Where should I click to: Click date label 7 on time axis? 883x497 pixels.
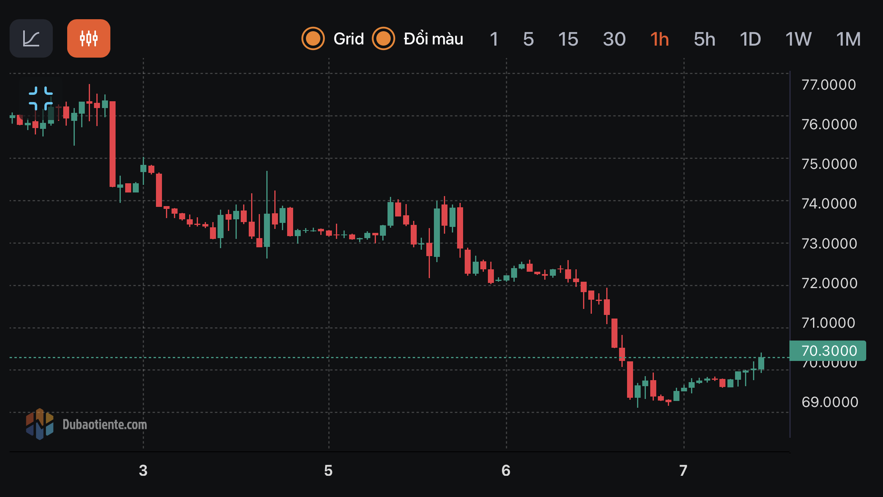683,471
